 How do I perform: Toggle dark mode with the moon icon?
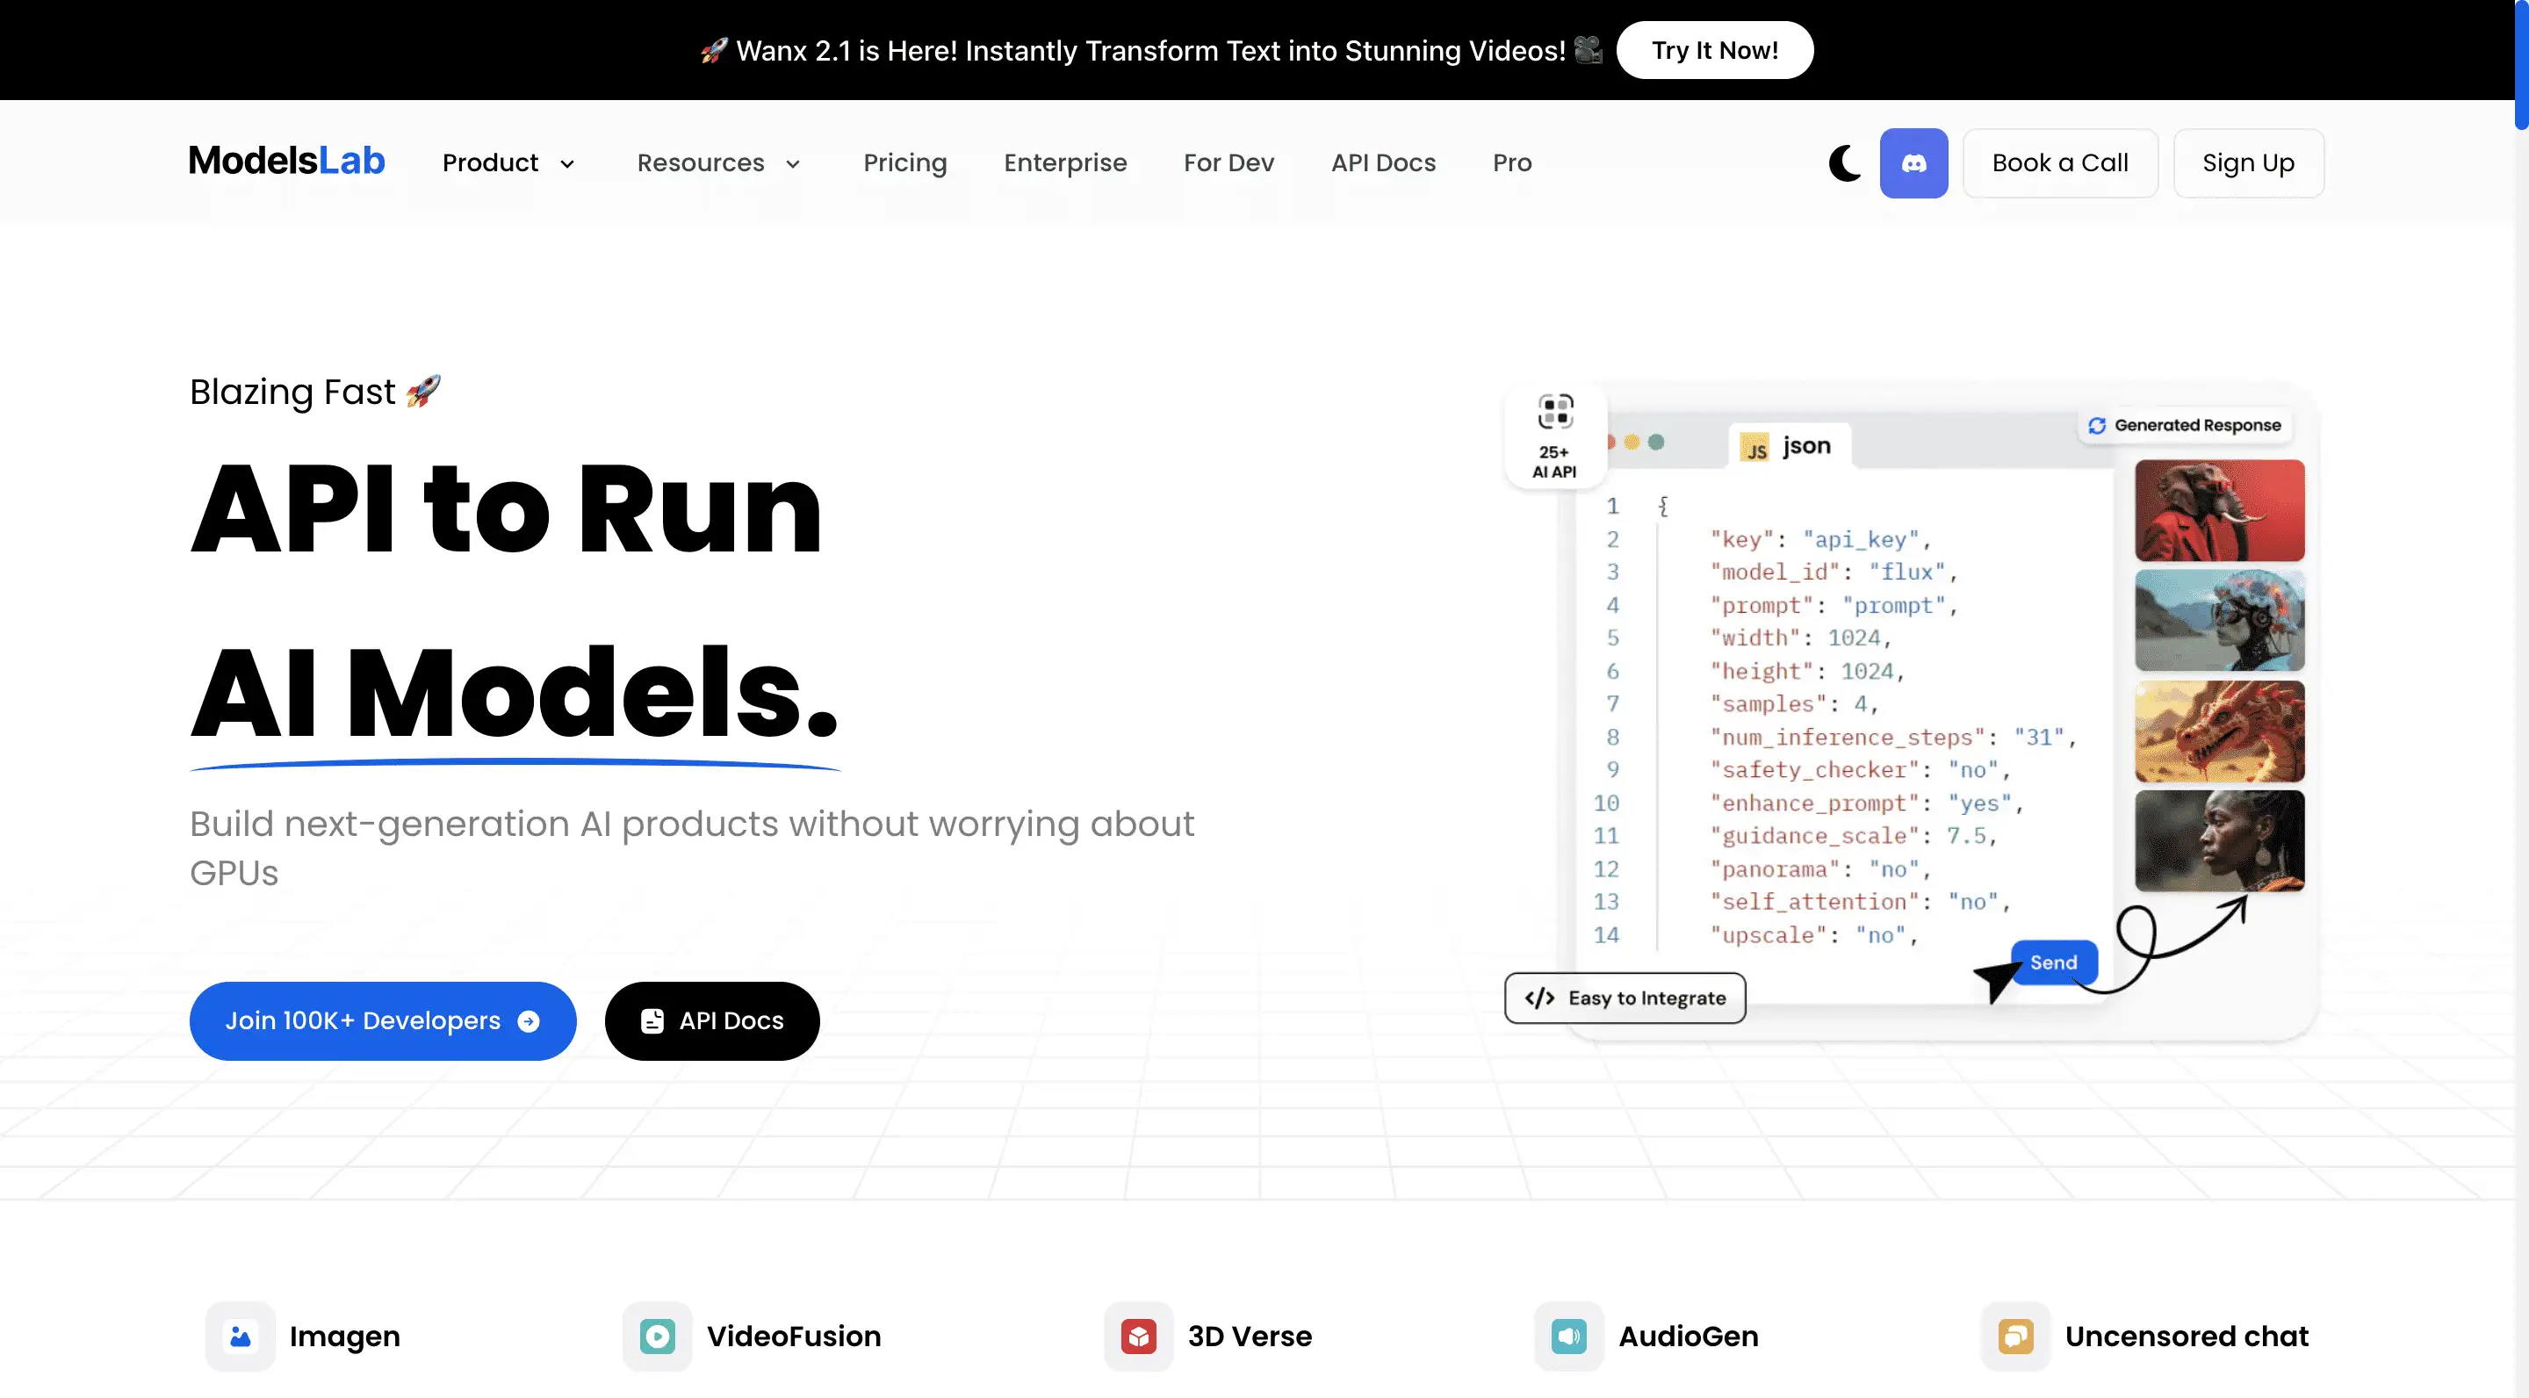coord(1844,163)
